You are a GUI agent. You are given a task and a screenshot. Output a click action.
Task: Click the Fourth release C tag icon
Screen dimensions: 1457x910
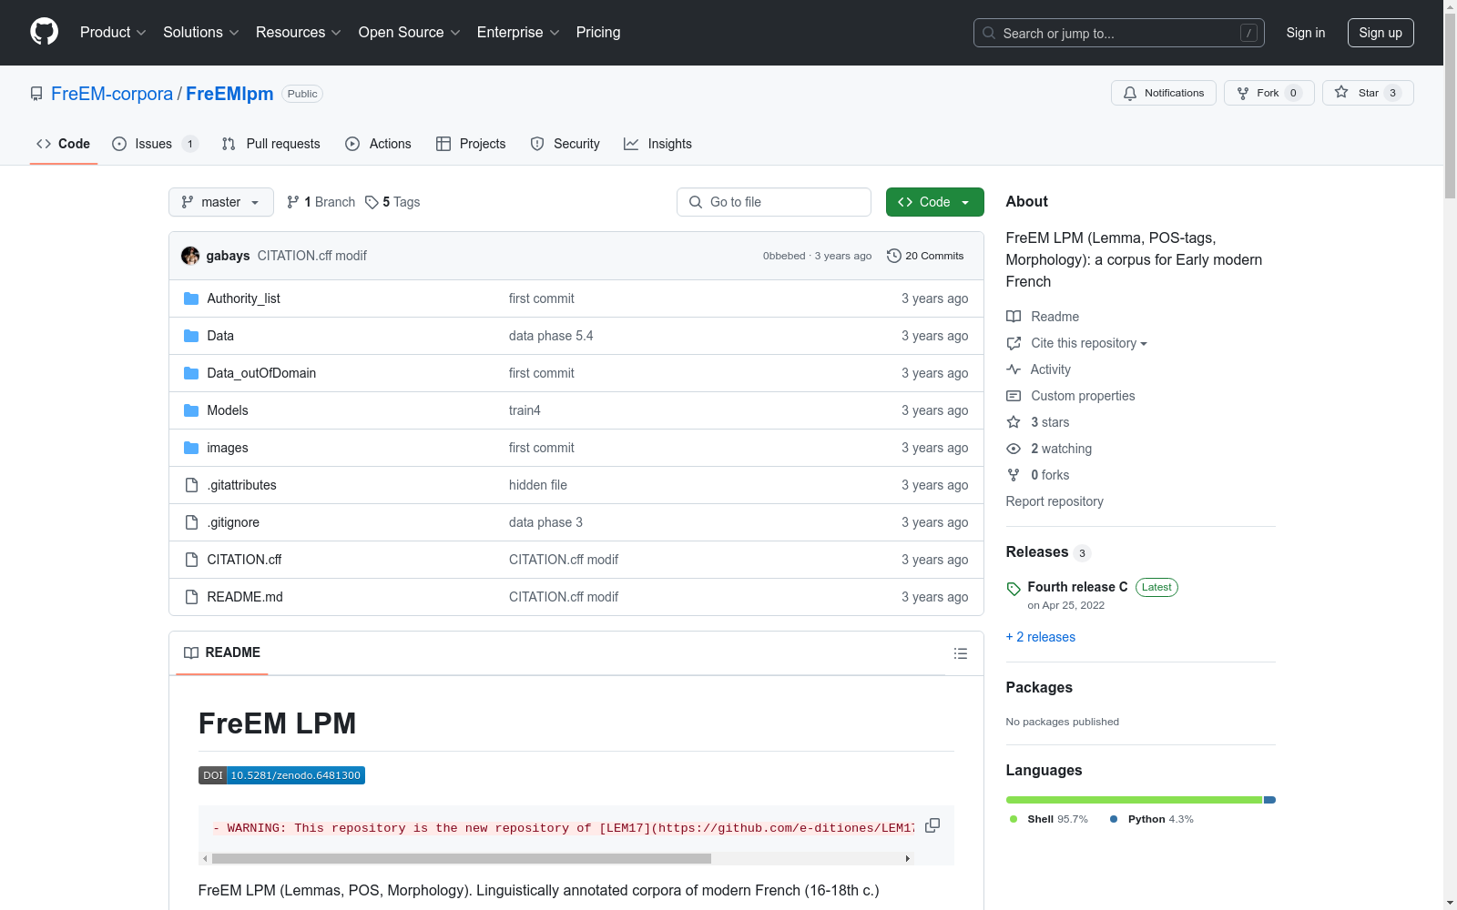pyautogui.click(x=1014, y=589)
